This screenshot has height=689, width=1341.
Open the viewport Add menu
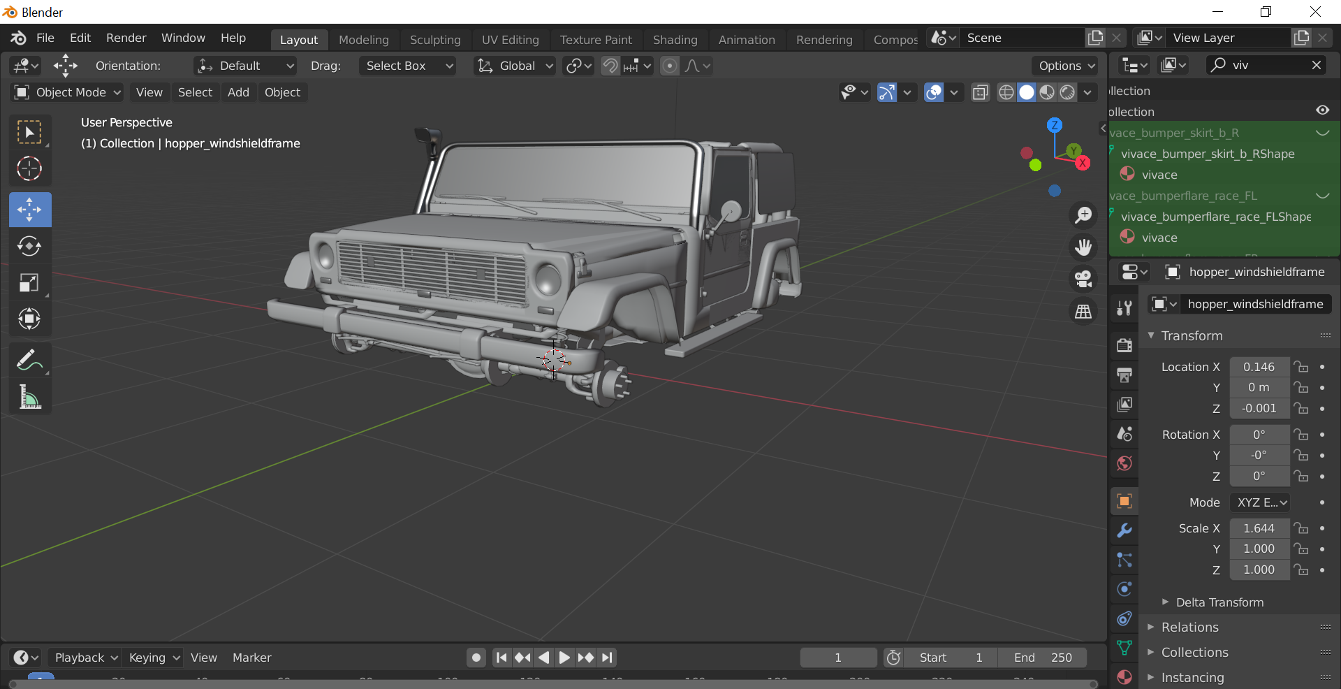point(238,92)
